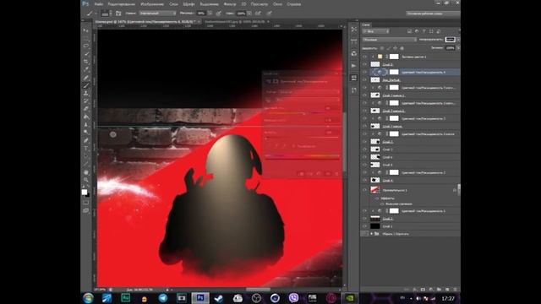Open the brush panel toggle in options bar
Screen dimensions: 541x304
(118, 14)
